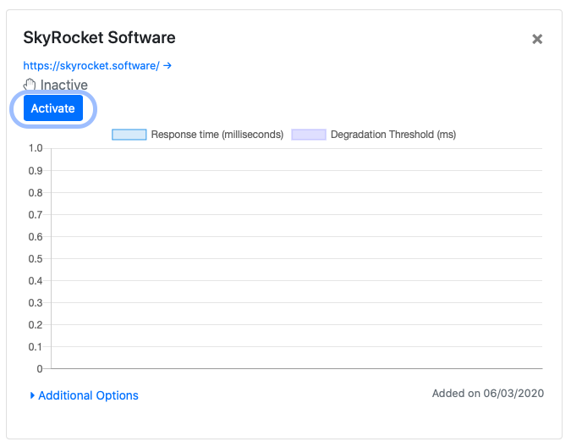Click the purple Degradation Threshold legend swatch

[309, 135]
